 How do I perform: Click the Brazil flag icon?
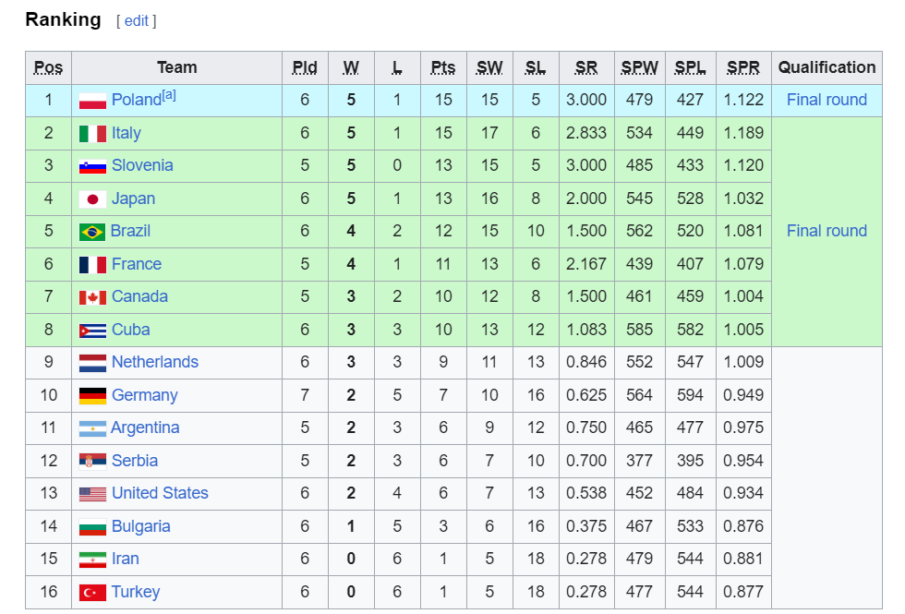click(x=92, y=232)
